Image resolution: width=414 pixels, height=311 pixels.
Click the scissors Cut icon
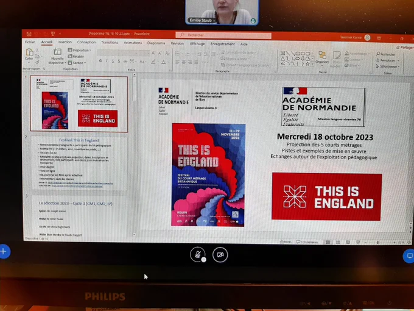(37, 50)
